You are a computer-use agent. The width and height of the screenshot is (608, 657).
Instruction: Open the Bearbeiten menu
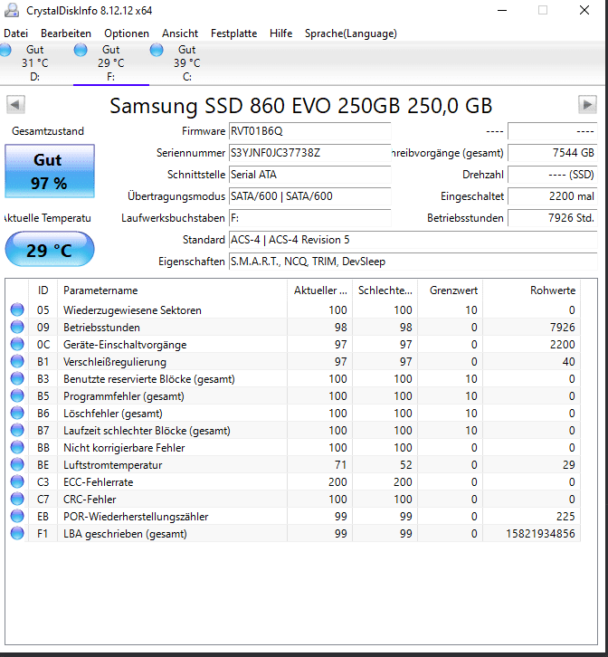coord(66,33)
